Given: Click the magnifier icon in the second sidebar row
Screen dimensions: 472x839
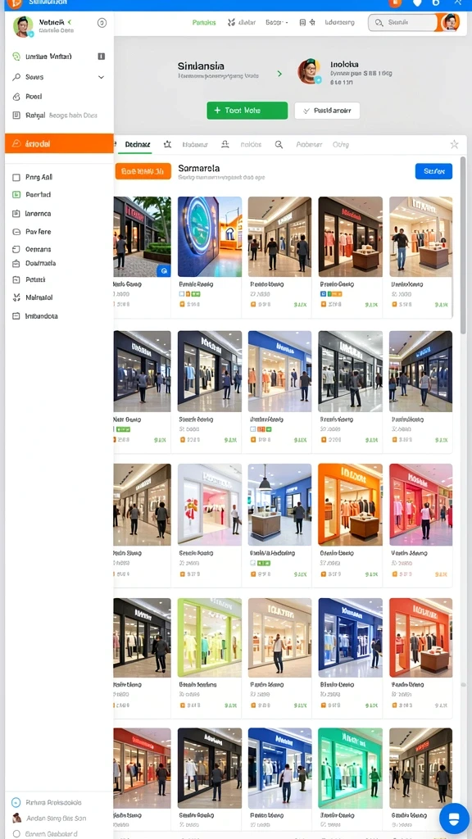Looking at the screenshot, I should (16, 77).
